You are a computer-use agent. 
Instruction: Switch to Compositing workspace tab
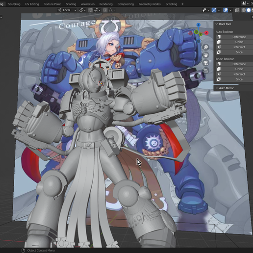pyautogui.click(x=126, y=4)
